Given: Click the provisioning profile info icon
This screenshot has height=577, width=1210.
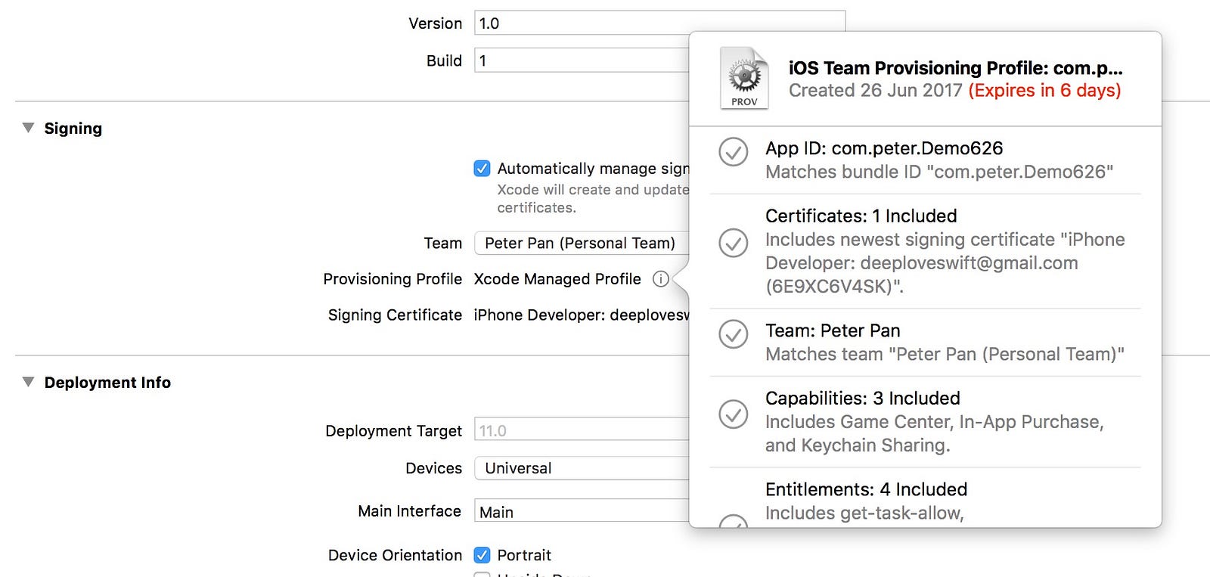Looking at the screenshot, I should 660,279.
